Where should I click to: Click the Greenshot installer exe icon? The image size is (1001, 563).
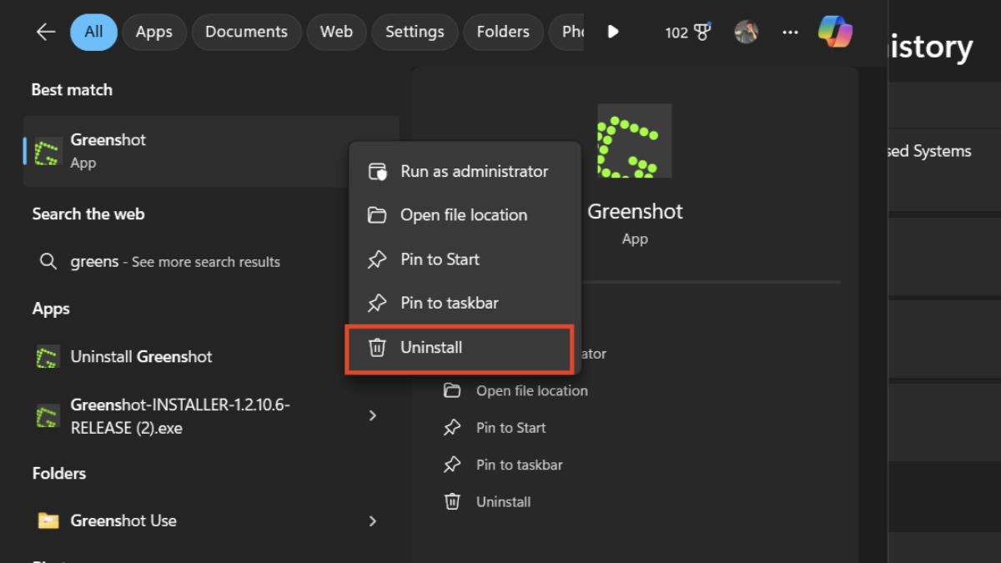pyautogui.click(x=48, y=416)
